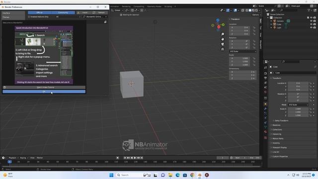Open Windows Start menu
The width and height of the screenshot is (318, 179).
[111, 175]
